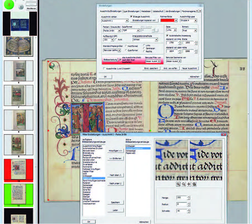Switch to the Ausschnitts Einstellungen tab
This screenshot has width=252, height=224.
(111, 11)
